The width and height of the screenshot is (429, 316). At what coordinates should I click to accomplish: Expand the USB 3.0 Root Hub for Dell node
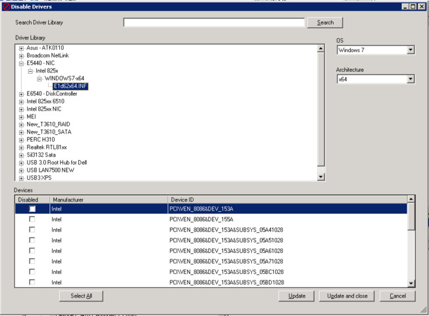pyautogui.click(x=21, y=163)
